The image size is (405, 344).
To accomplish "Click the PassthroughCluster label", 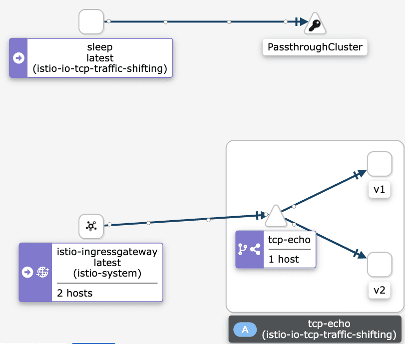I will [x=315, y=47].
